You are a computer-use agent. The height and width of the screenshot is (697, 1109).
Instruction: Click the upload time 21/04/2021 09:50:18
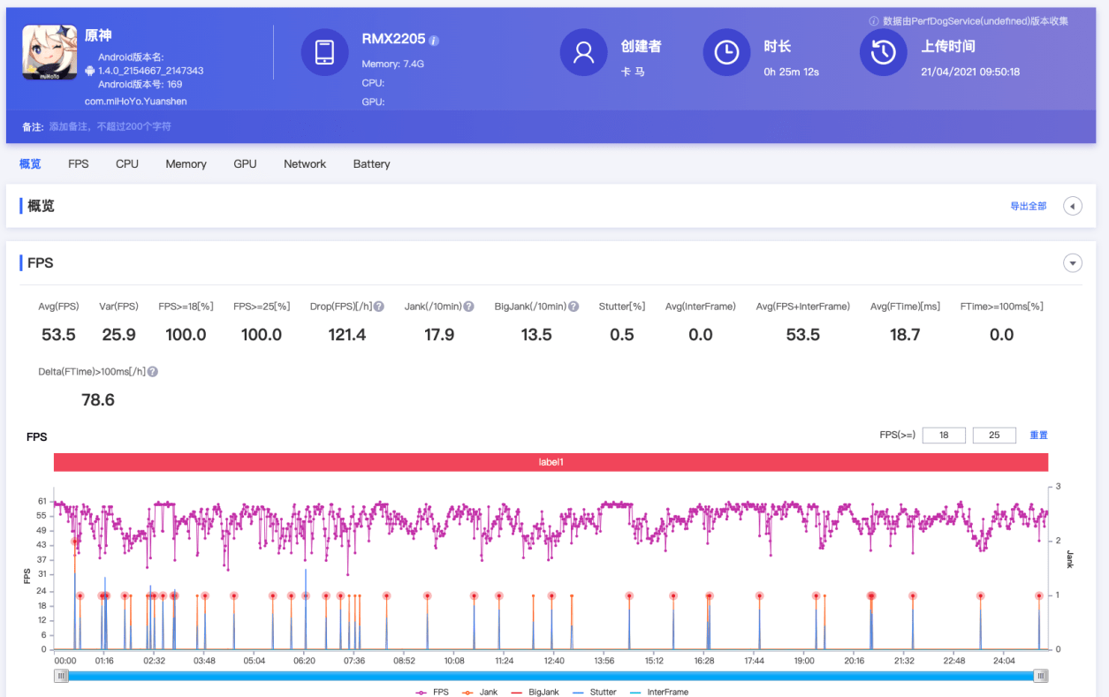click(970, 72)
